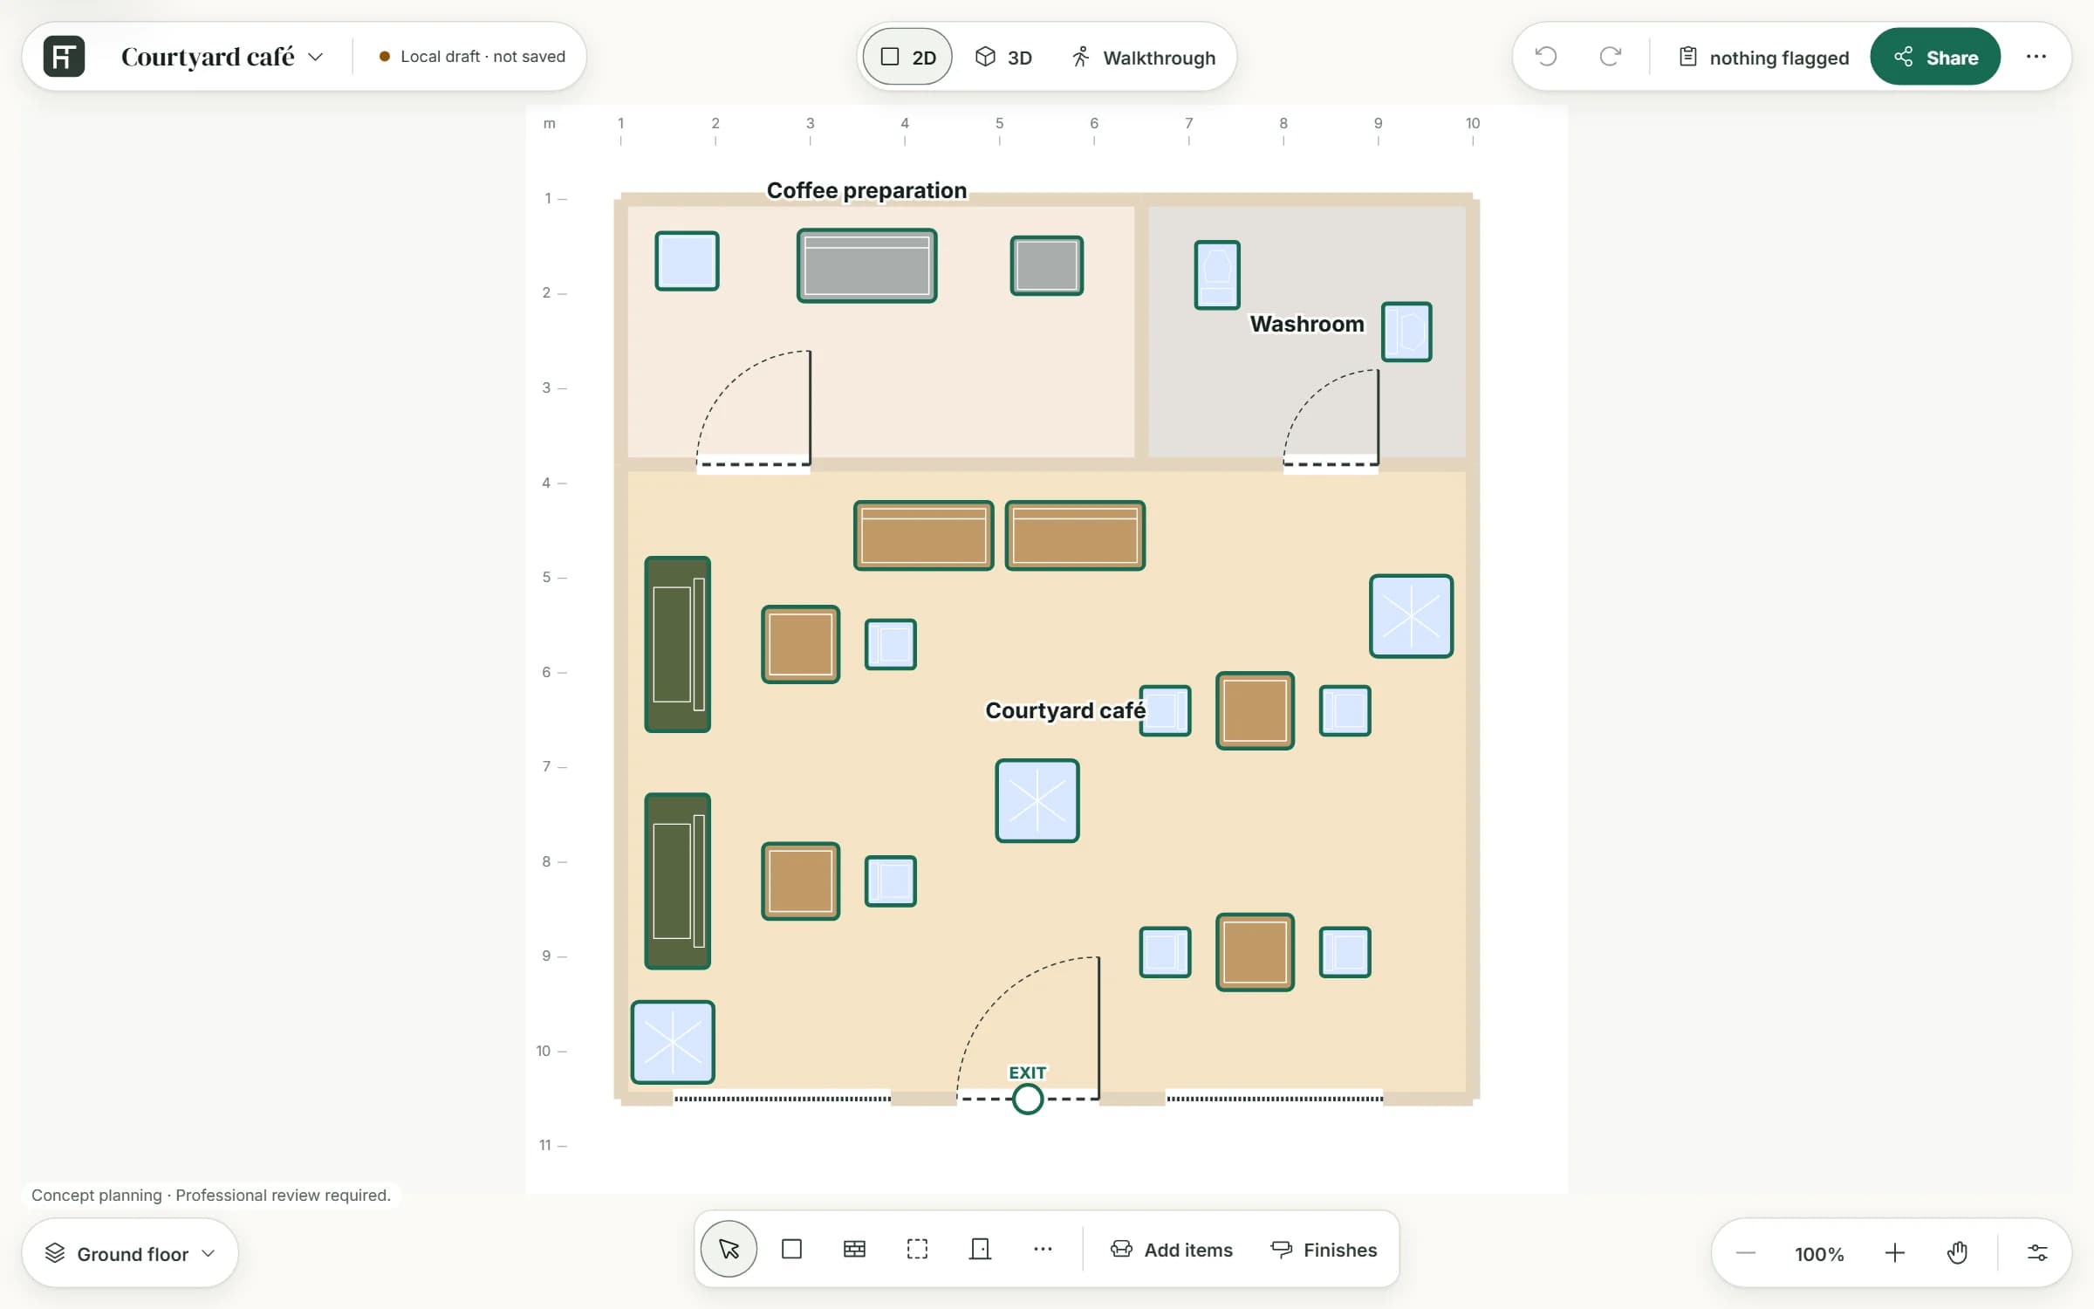Redo the last action
Viewport: 2094px width, 1309px height.
pyautogui.click(x=1610, y=57)
